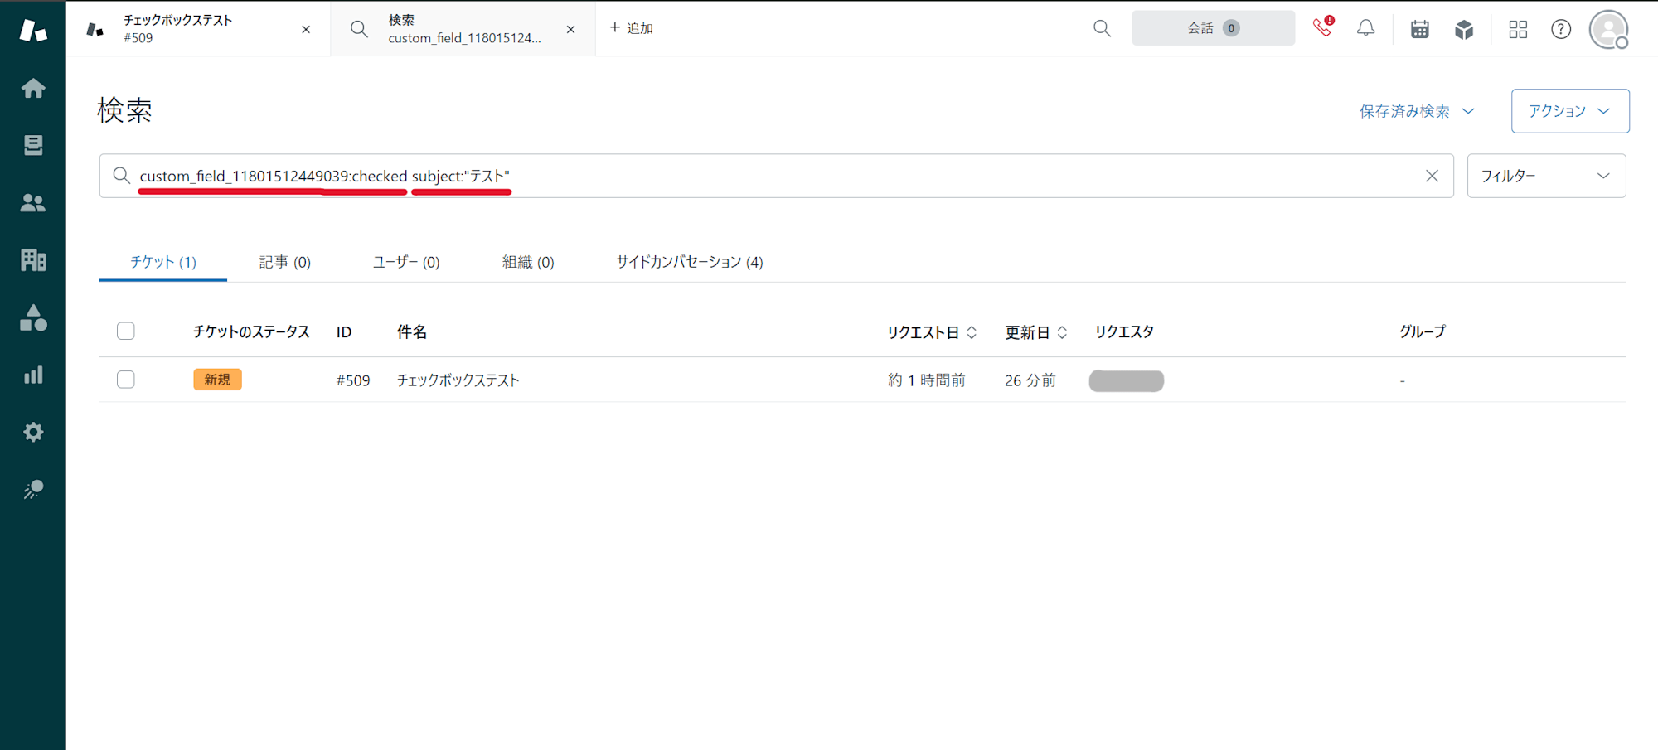
Task: Open Reporting bar chart icon
Action: (x=33, y=375)
